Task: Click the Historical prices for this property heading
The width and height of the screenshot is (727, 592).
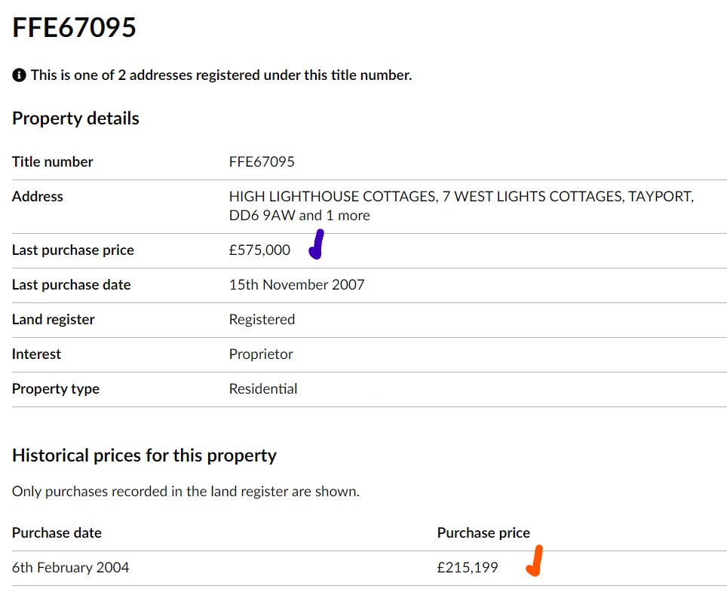Action: coord(144,456)
